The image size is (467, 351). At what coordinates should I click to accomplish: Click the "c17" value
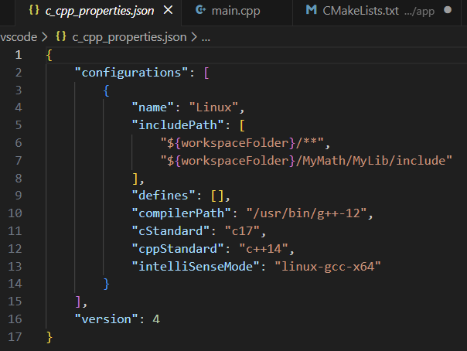click(x=242, y=231)
